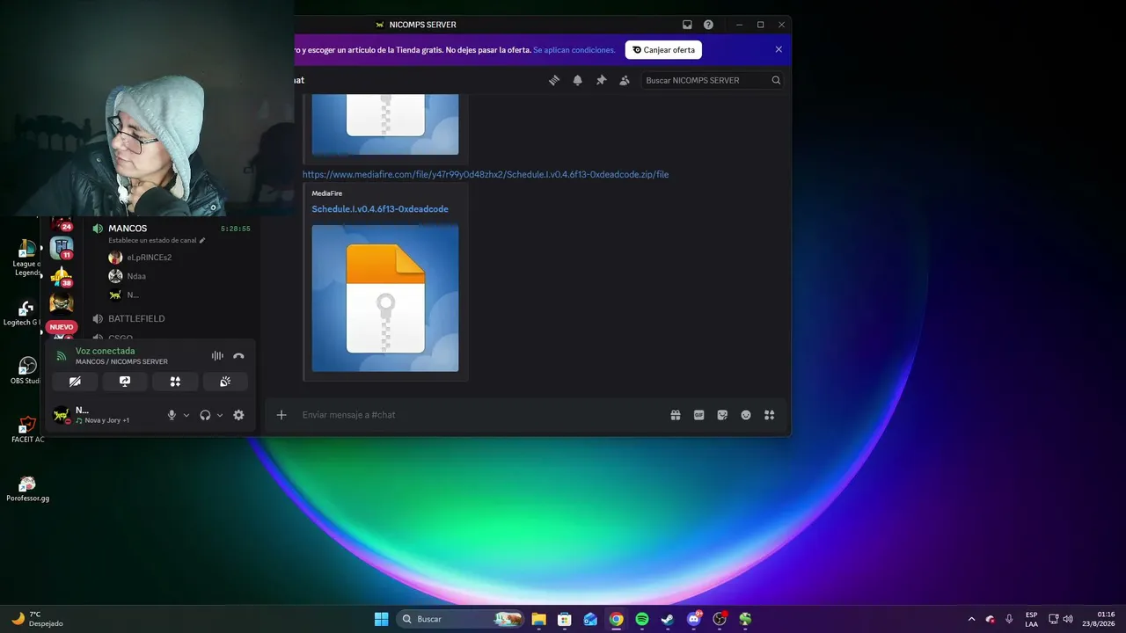This screenshot has width=1126, height=633.
Task: Focus the Enviar mensaje a #chat field
Action: pos(479,415)
